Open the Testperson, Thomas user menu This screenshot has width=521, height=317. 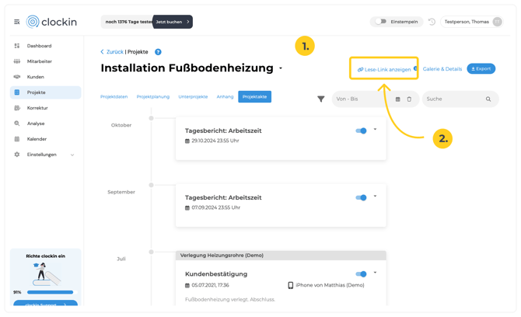point(472,22)
